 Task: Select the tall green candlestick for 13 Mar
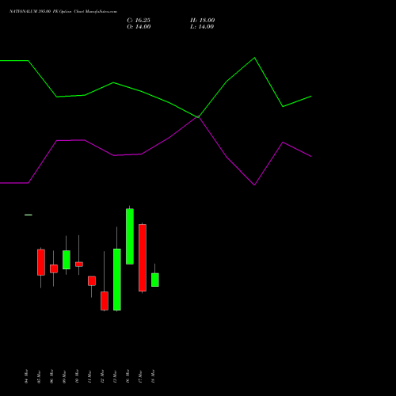pyautogui.click(x=117, y=280)
